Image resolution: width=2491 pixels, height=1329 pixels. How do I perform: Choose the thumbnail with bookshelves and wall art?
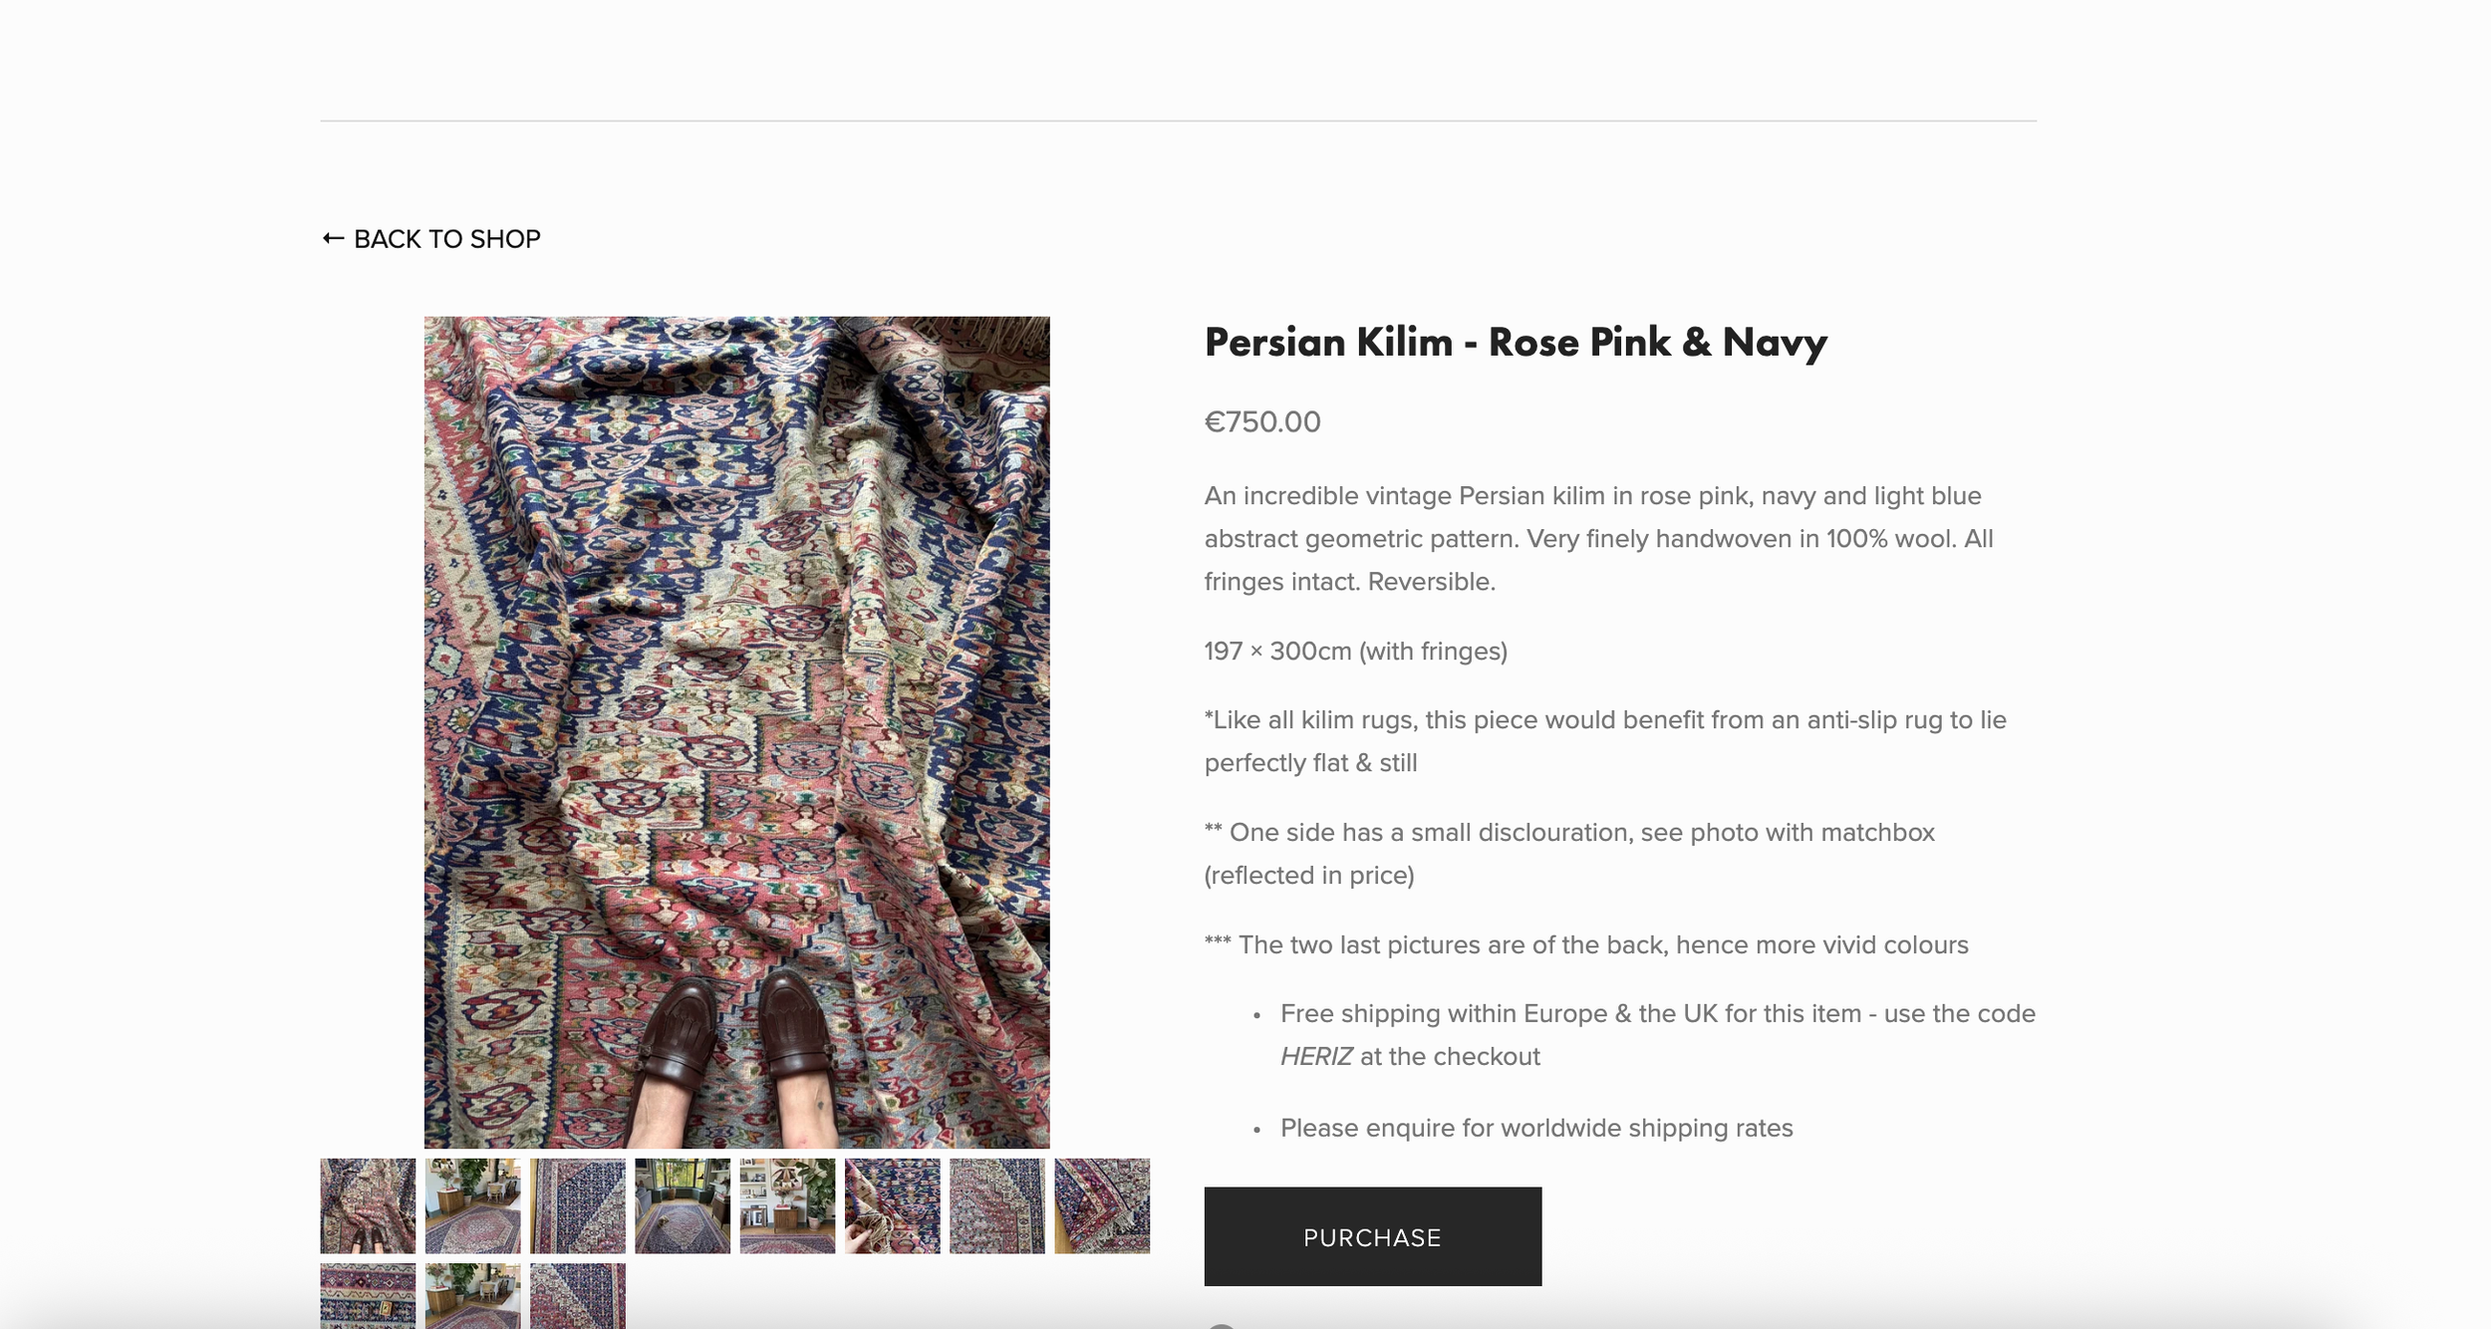787,1205
